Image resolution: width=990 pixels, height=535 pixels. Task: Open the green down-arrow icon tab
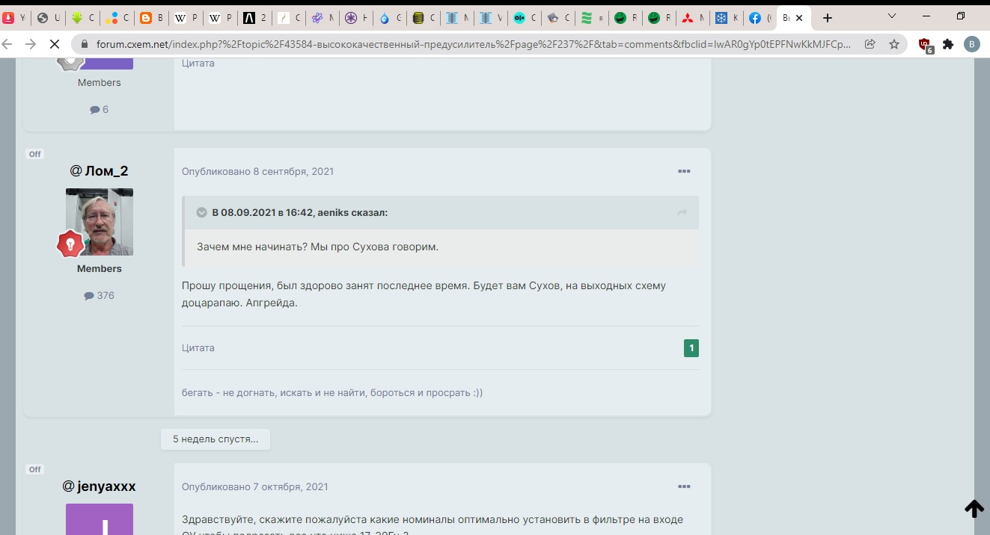(x=76, y=17)
